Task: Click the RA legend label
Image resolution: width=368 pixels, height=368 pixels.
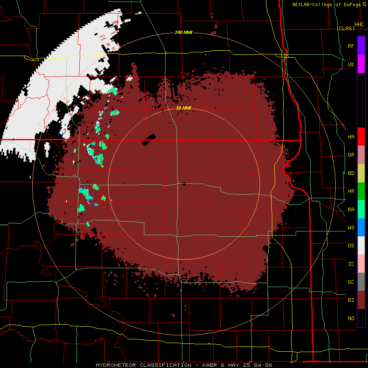Action: pos(351,210)
